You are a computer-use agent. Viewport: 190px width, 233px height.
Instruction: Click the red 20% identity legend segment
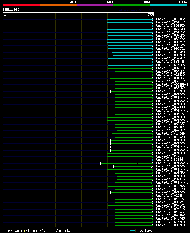tap(21, 5)
